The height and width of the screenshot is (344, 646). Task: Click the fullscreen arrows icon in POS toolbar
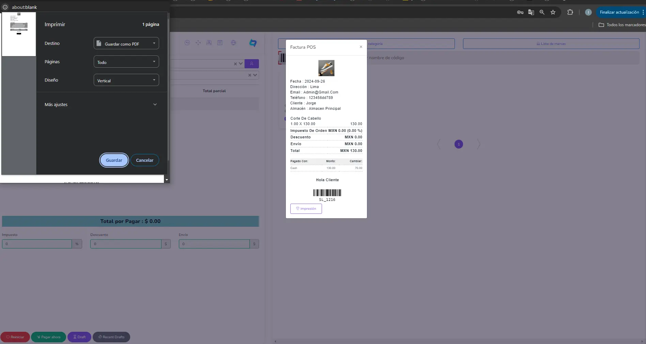[198, 43]
